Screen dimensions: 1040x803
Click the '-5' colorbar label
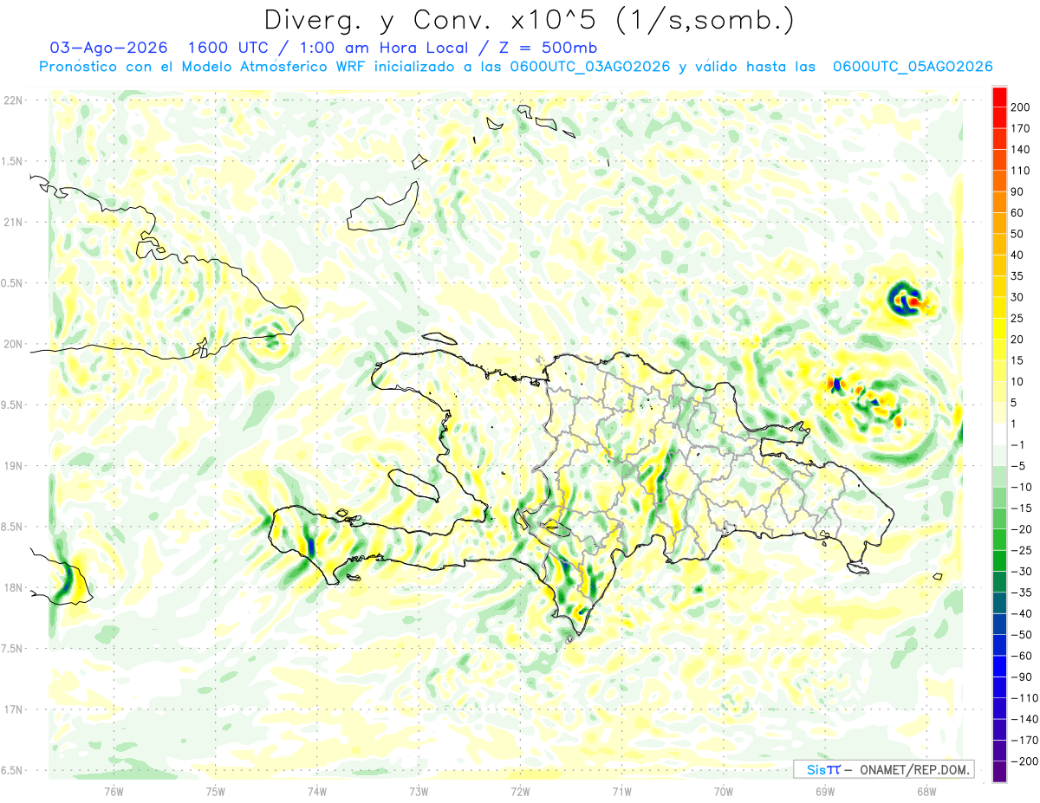[1017, 466]
